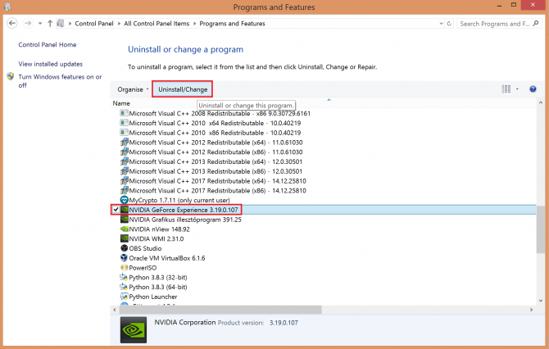Select Visual C++ 2012 Redistributable (x86)
This screenshot has height=349, width=549.
tap(216, 152)
